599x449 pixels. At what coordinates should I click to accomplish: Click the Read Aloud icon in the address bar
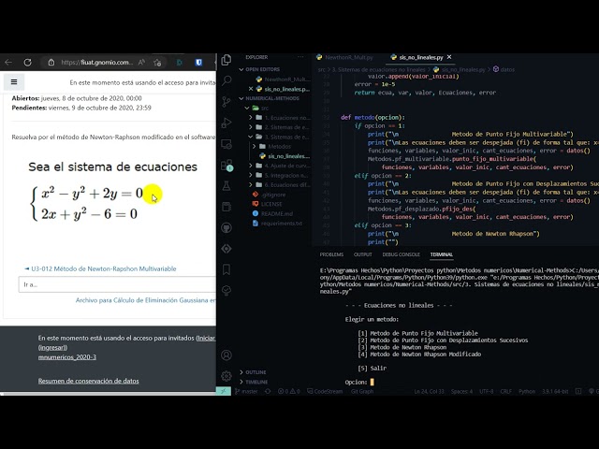coord(141,63)
